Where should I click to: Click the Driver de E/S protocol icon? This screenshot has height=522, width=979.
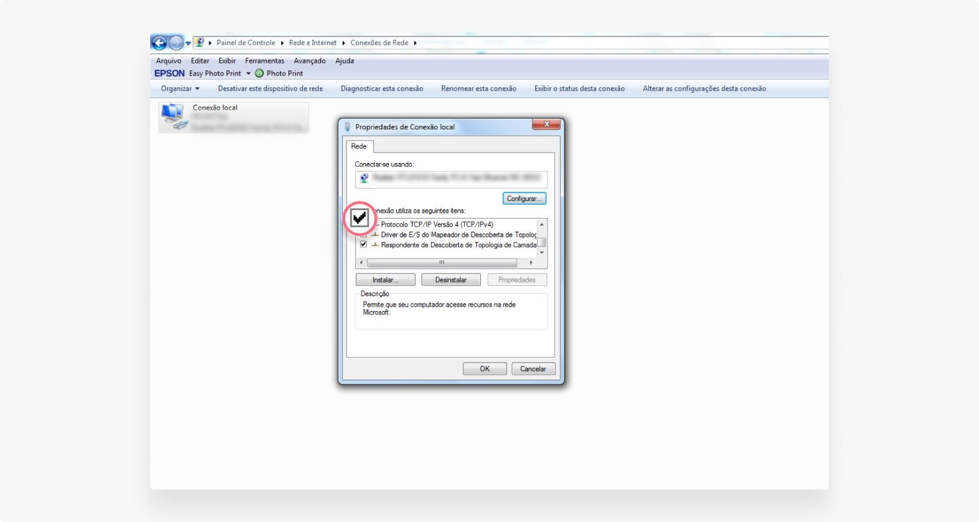point(375,235)
